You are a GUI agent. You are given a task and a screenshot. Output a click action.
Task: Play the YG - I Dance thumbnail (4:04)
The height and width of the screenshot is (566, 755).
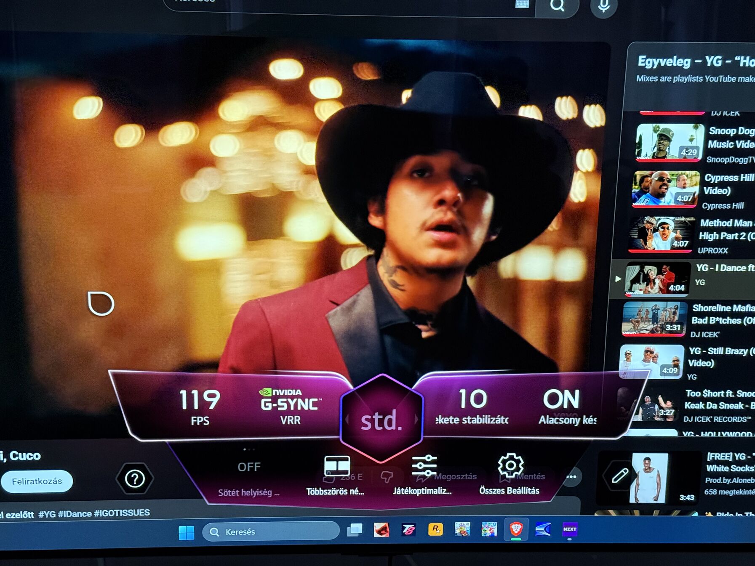pyautogui.click(x=657, y=279)
